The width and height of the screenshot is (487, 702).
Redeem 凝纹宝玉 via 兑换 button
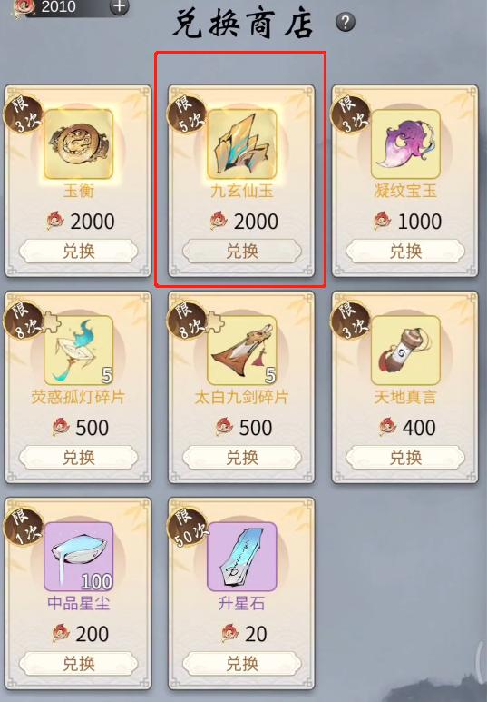click(x=405, y=252)
